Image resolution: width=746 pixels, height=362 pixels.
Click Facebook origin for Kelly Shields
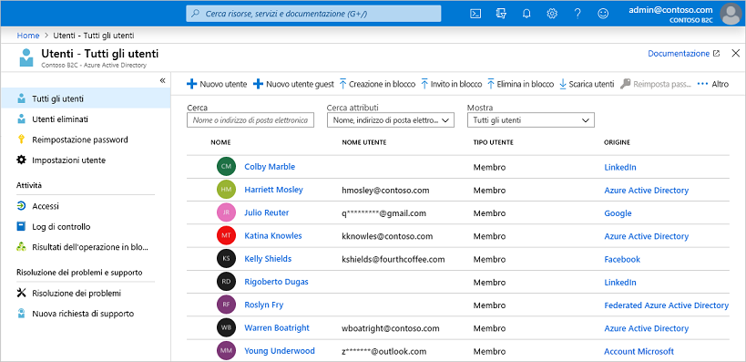coord(622,259)
